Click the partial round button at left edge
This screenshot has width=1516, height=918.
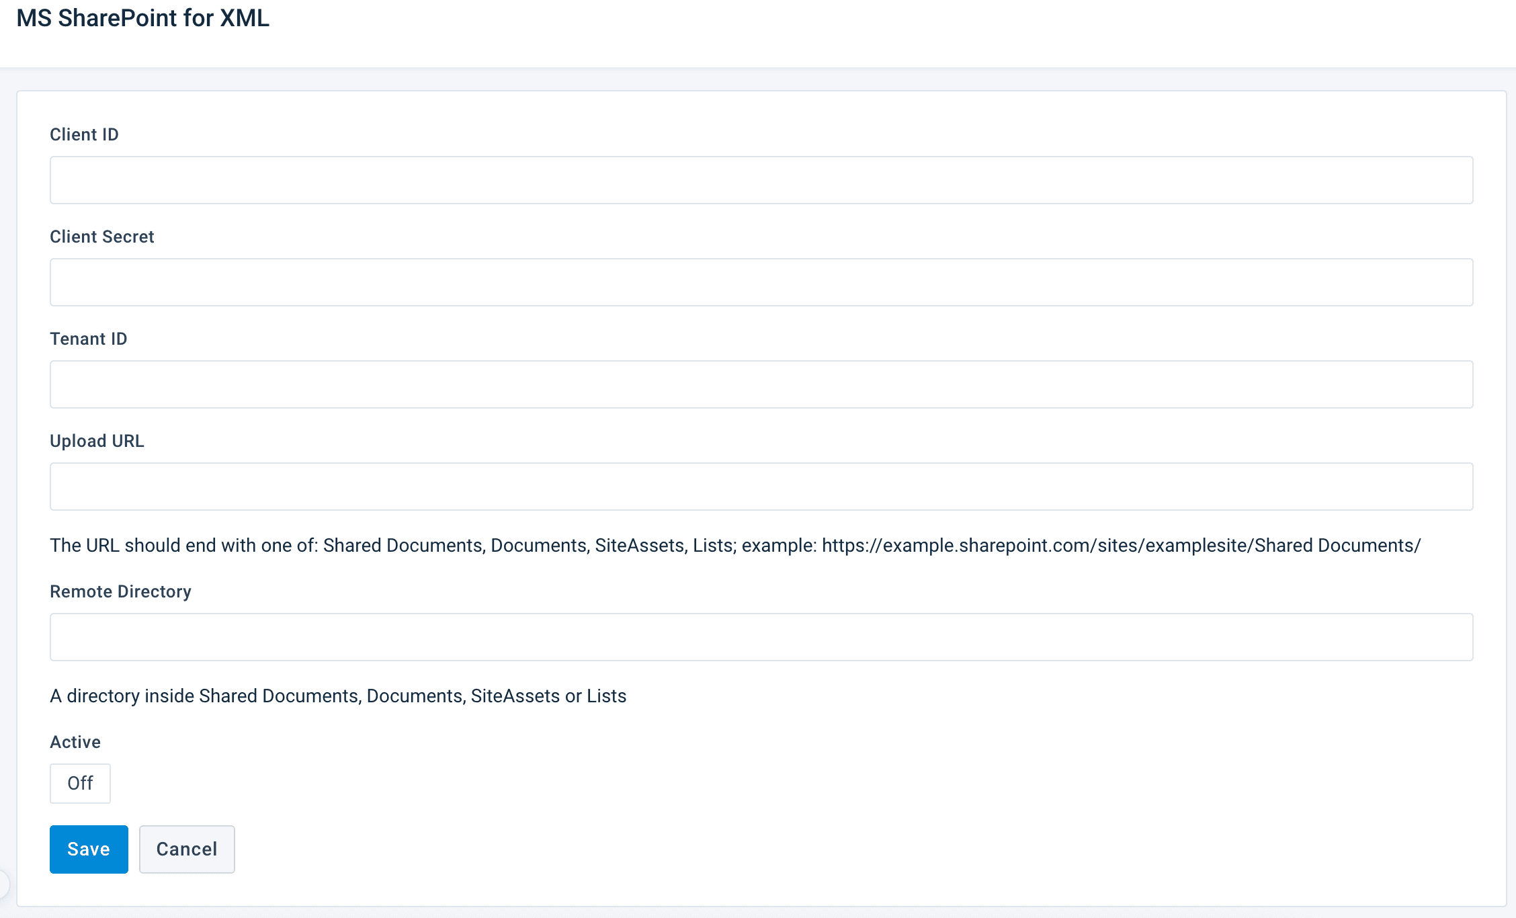(3, 883)
